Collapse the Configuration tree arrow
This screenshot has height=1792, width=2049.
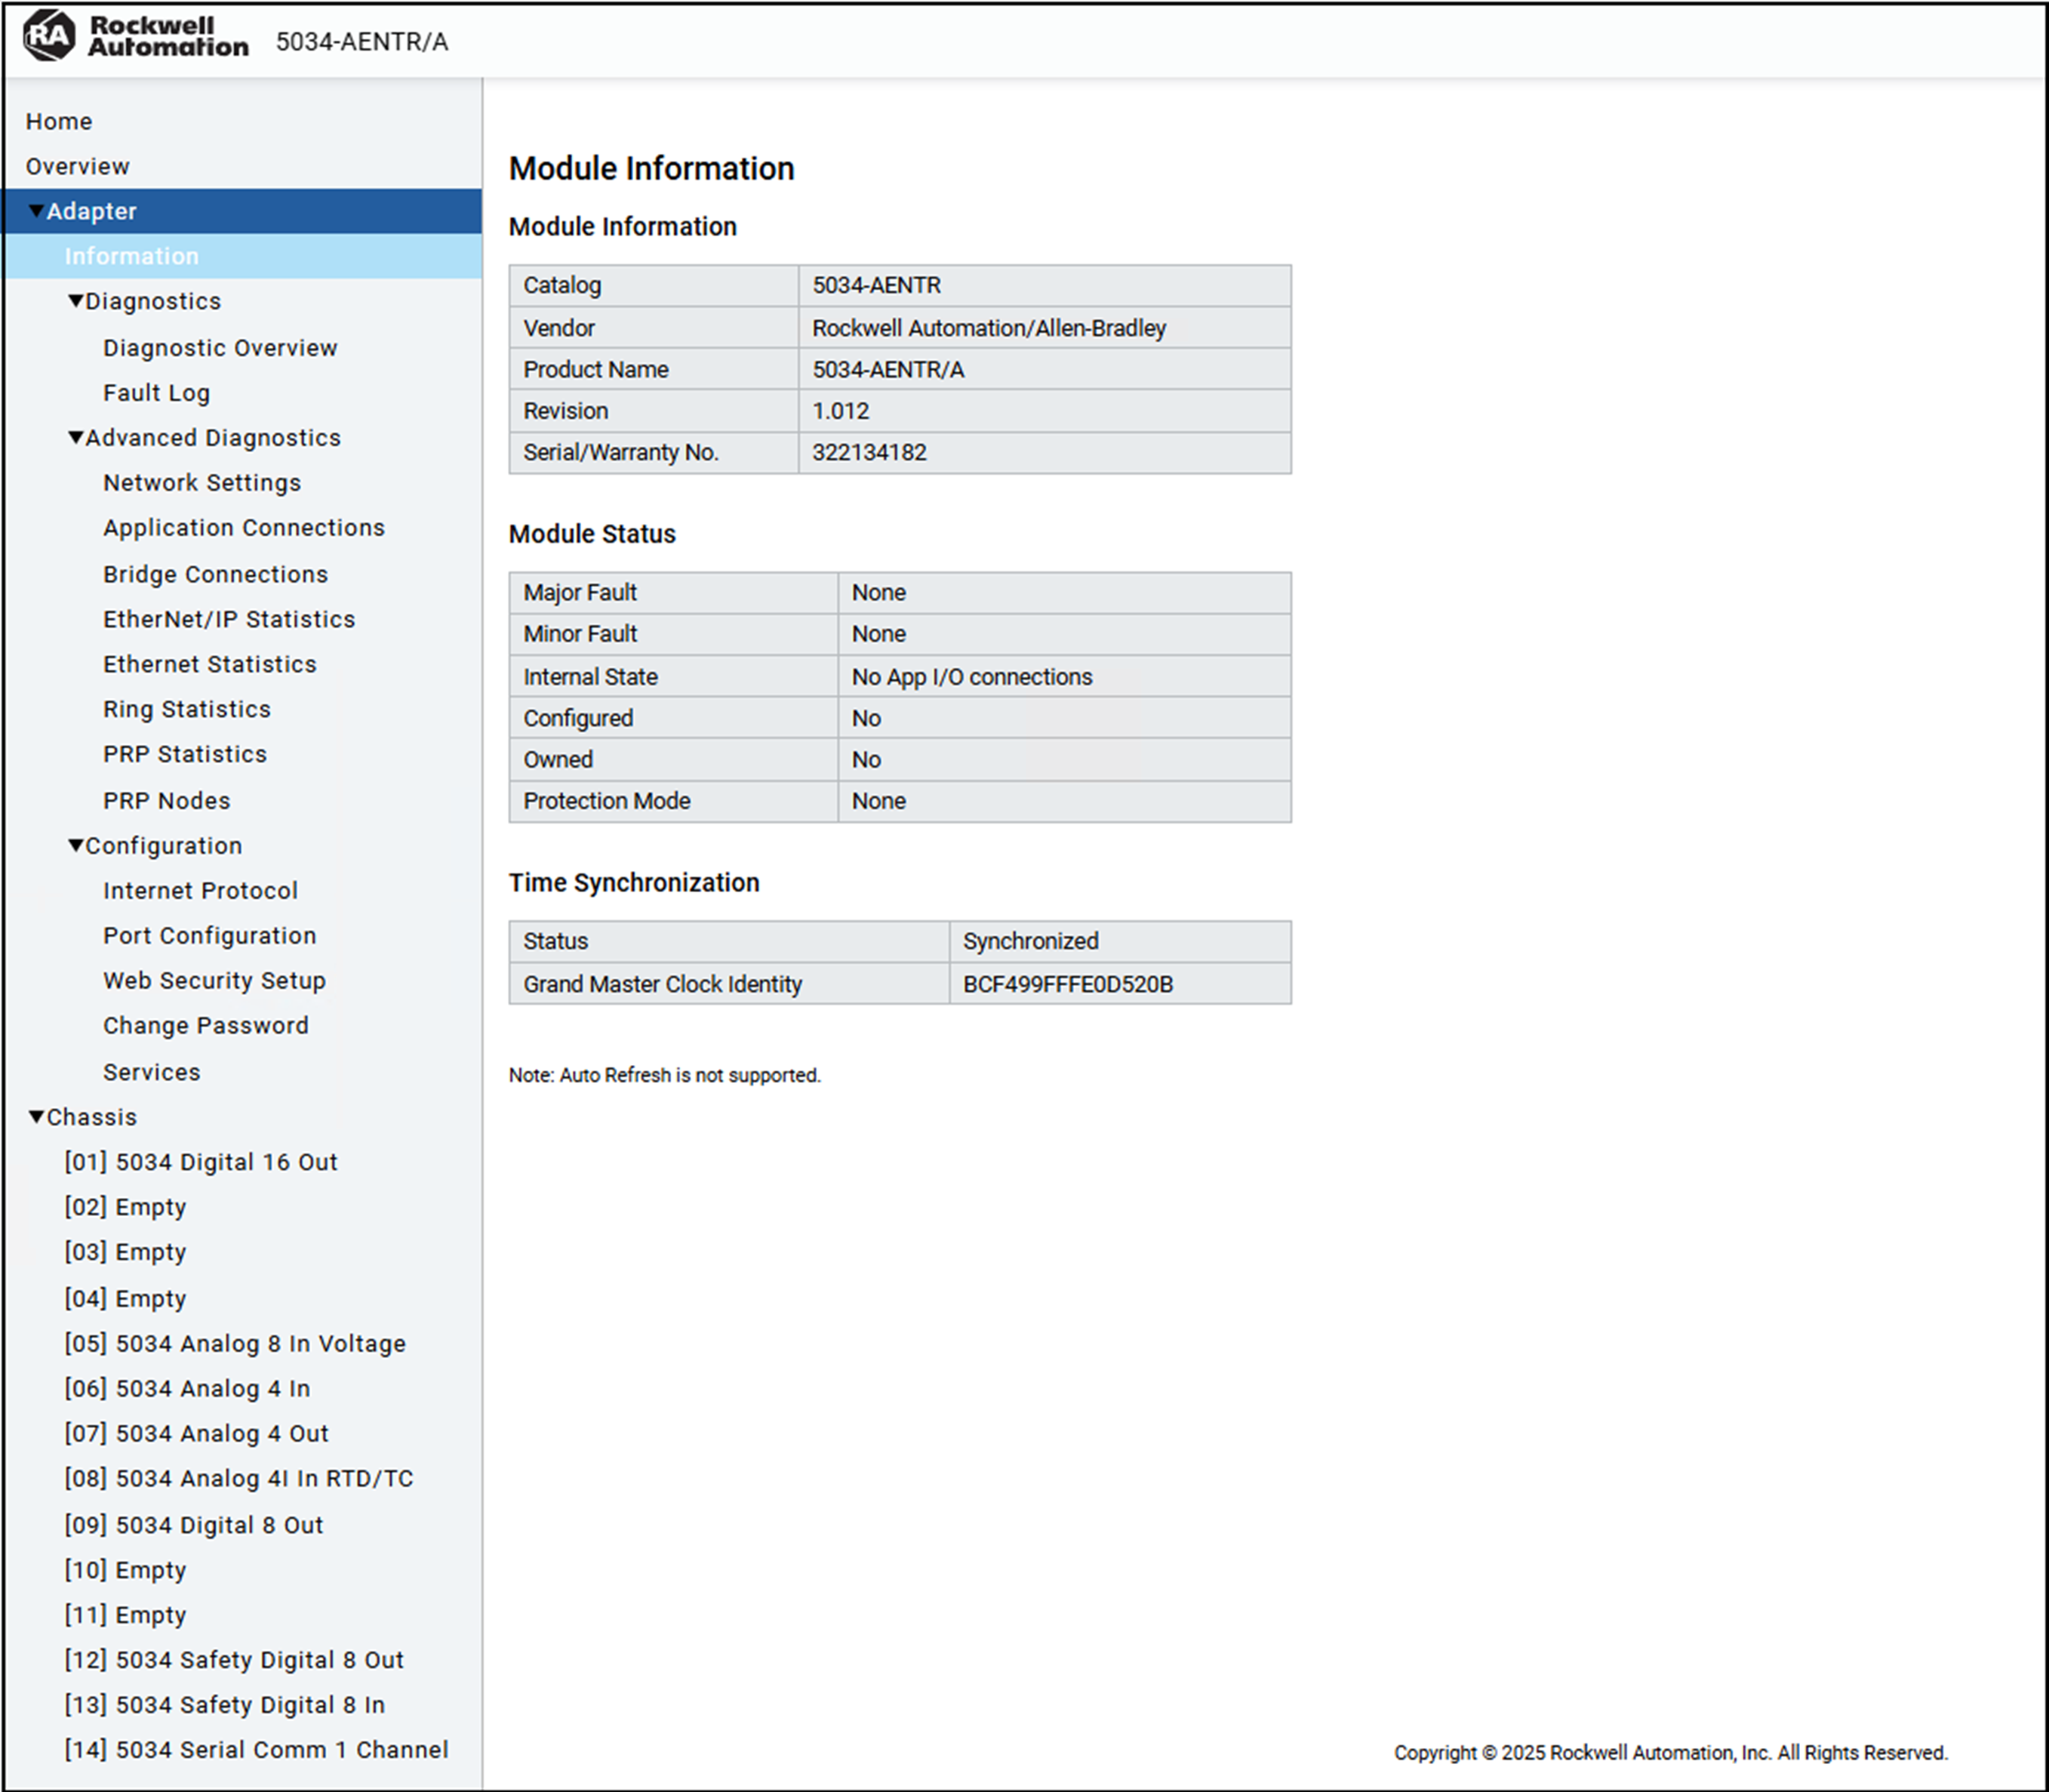coord(75,845)
